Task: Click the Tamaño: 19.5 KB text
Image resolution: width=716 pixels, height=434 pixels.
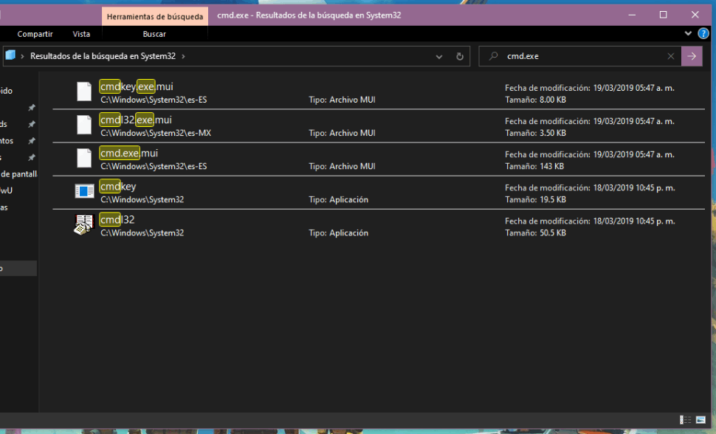Action: (x=535, y=199)
